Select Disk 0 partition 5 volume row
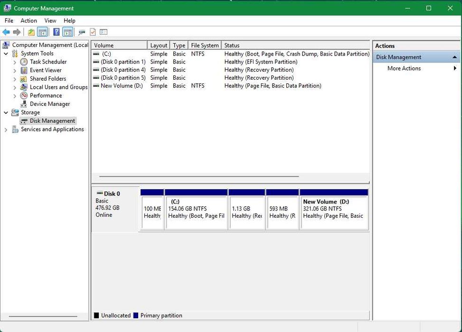This screenshot has width=462, height=332. [x=231, y=78]
